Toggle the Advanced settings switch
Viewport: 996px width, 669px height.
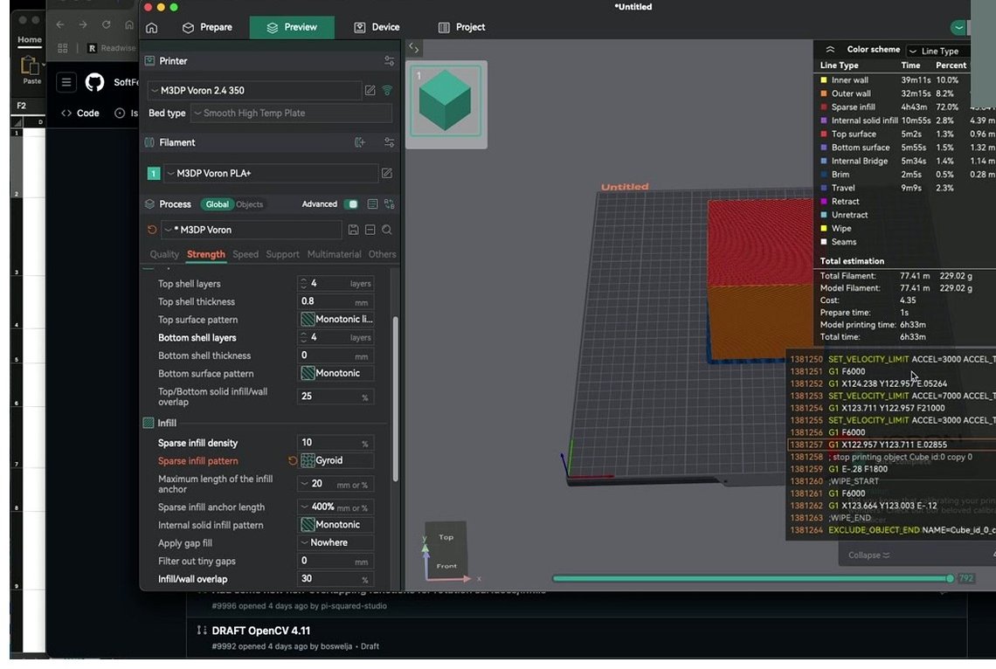tap(351, 204)
